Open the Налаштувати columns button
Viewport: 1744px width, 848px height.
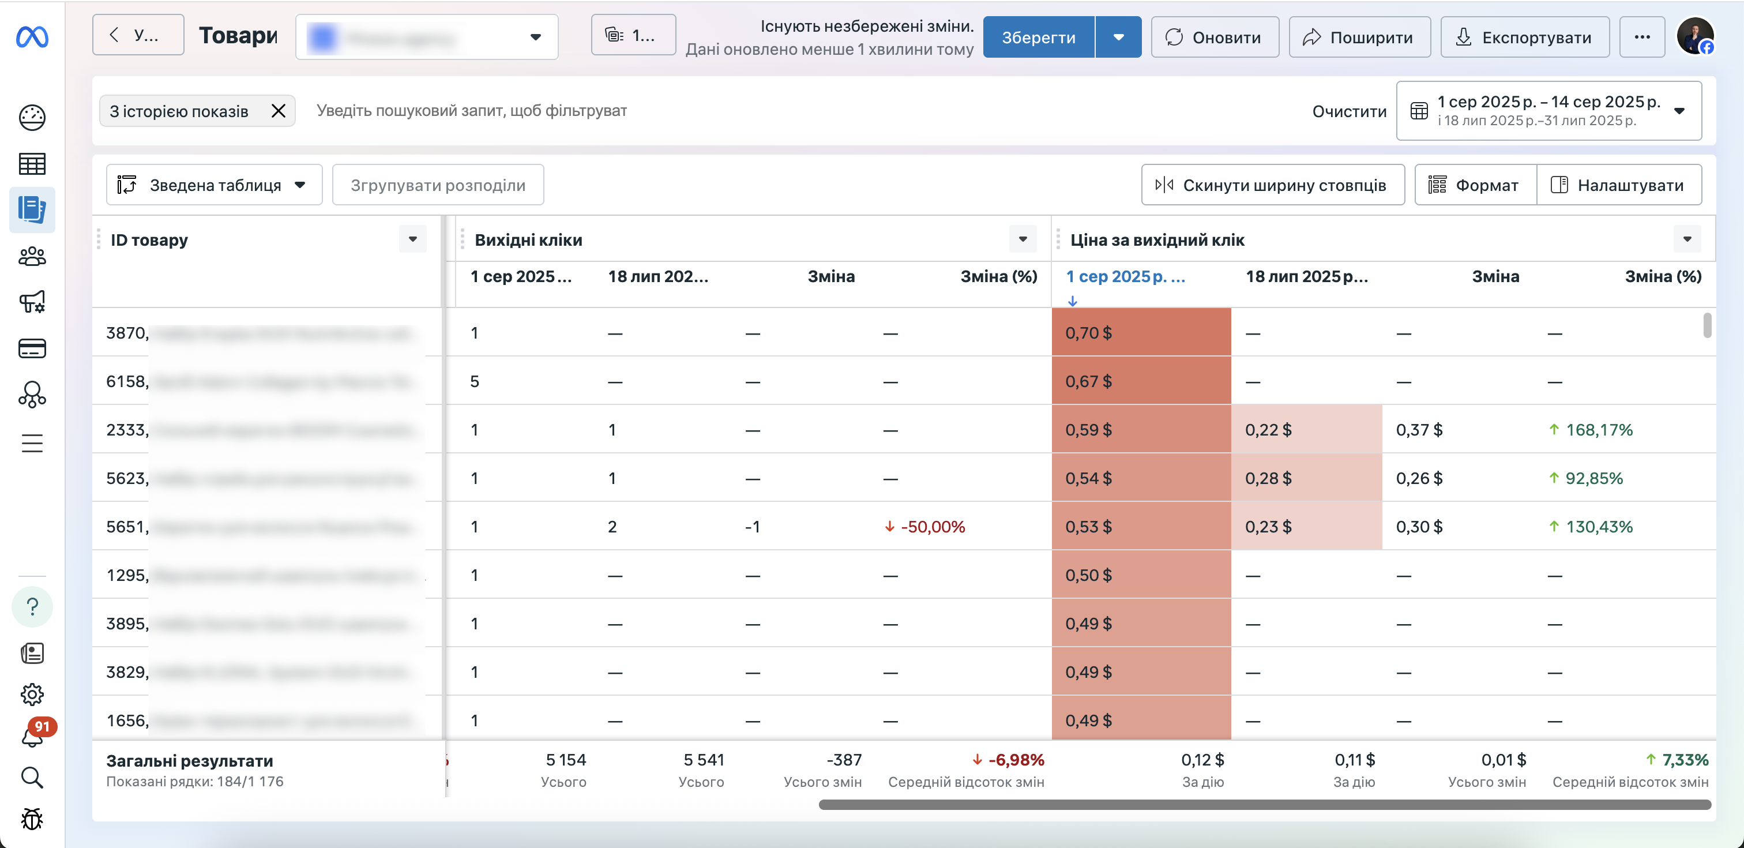pyautogui.click(x=1619, y=185)
